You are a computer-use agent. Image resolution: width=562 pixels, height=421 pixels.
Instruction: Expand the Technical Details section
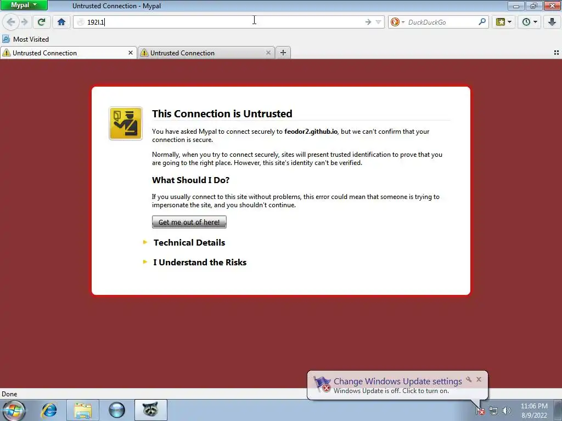coord(189,242)
